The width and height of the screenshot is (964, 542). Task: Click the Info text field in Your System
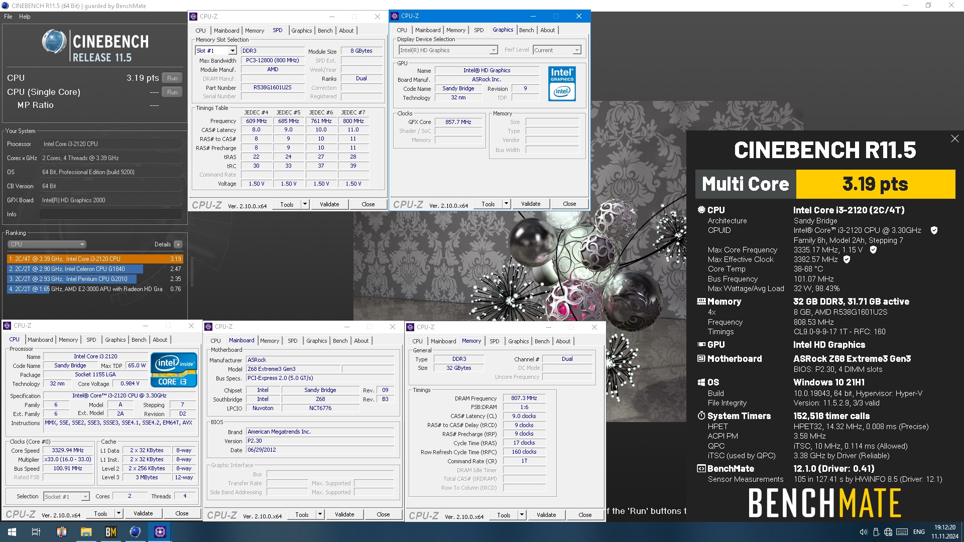[110, 214]
